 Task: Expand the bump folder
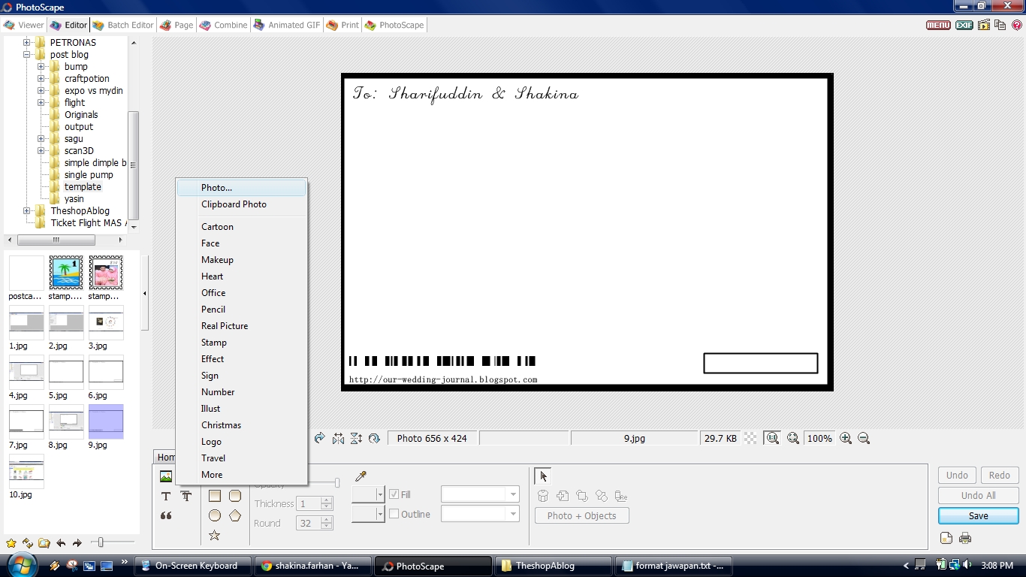point(41,67)
